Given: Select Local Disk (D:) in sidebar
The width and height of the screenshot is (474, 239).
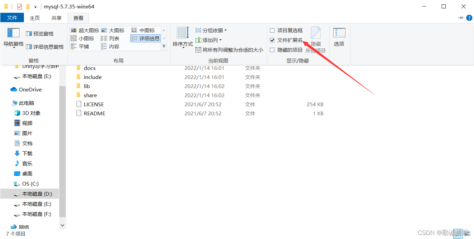Looking at the screenshot, I should pyautogui.click(x=30, y=194).
